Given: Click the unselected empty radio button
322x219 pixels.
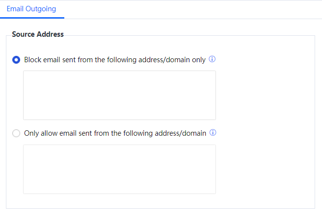Looking at the screenshot, I should click(16, 133).
